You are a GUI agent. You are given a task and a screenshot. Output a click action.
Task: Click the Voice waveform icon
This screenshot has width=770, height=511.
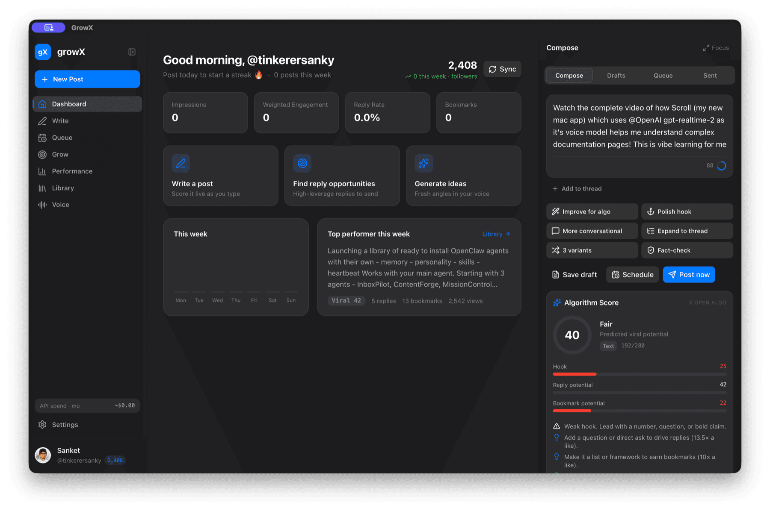click(42, 205)
